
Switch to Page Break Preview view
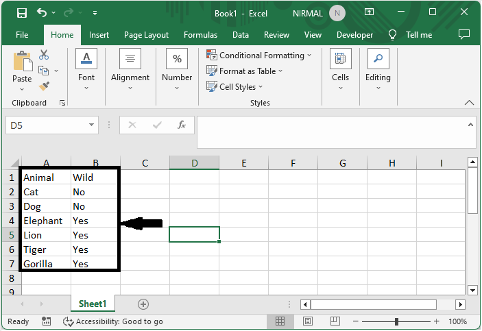pos(334,321)
